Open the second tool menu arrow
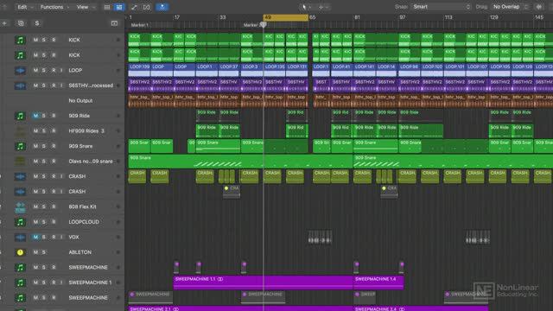553x311 pixels. pos(327,7)
